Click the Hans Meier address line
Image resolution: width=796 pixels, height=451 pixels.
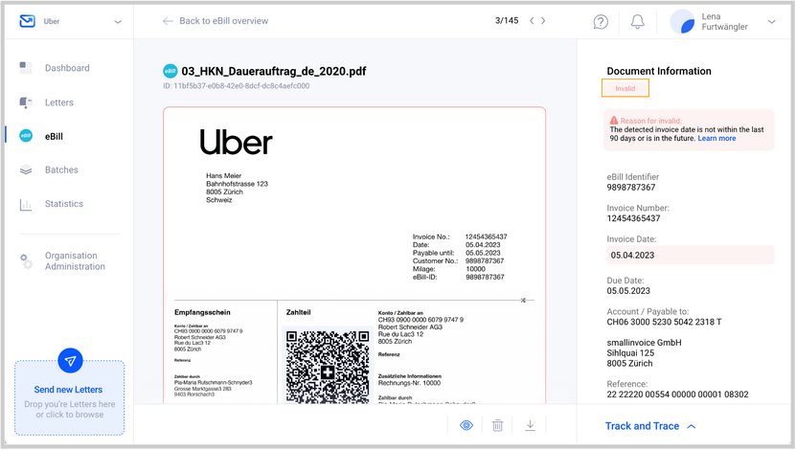point(224,175)
